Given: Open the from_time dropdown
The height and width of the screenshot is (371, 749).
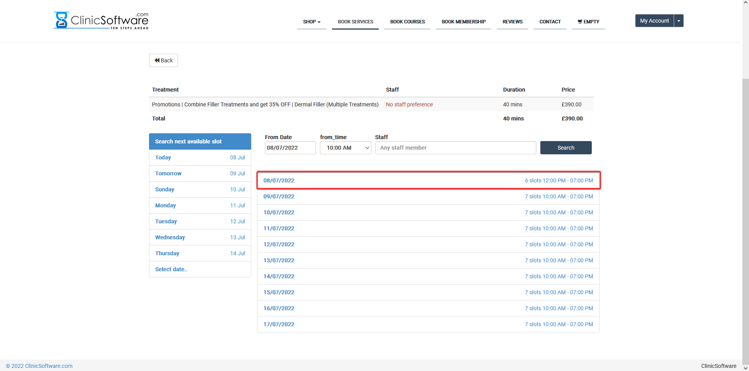Looking at the screenshot, I should click(345, 148).
